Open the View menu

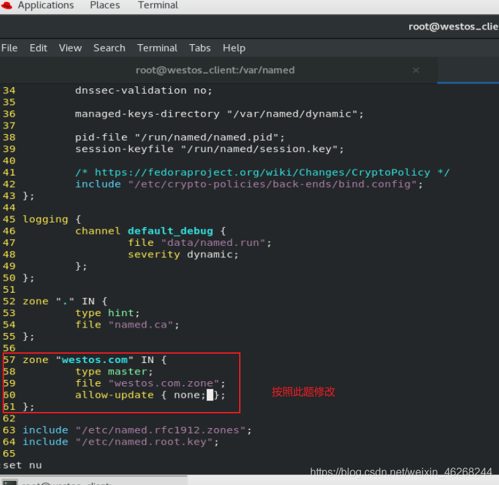[x=70, y=48]
